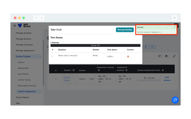This screenshot has height=119, width=191.
Task: Click the browser sidebar menu icon
Action: tap(174, 18)
